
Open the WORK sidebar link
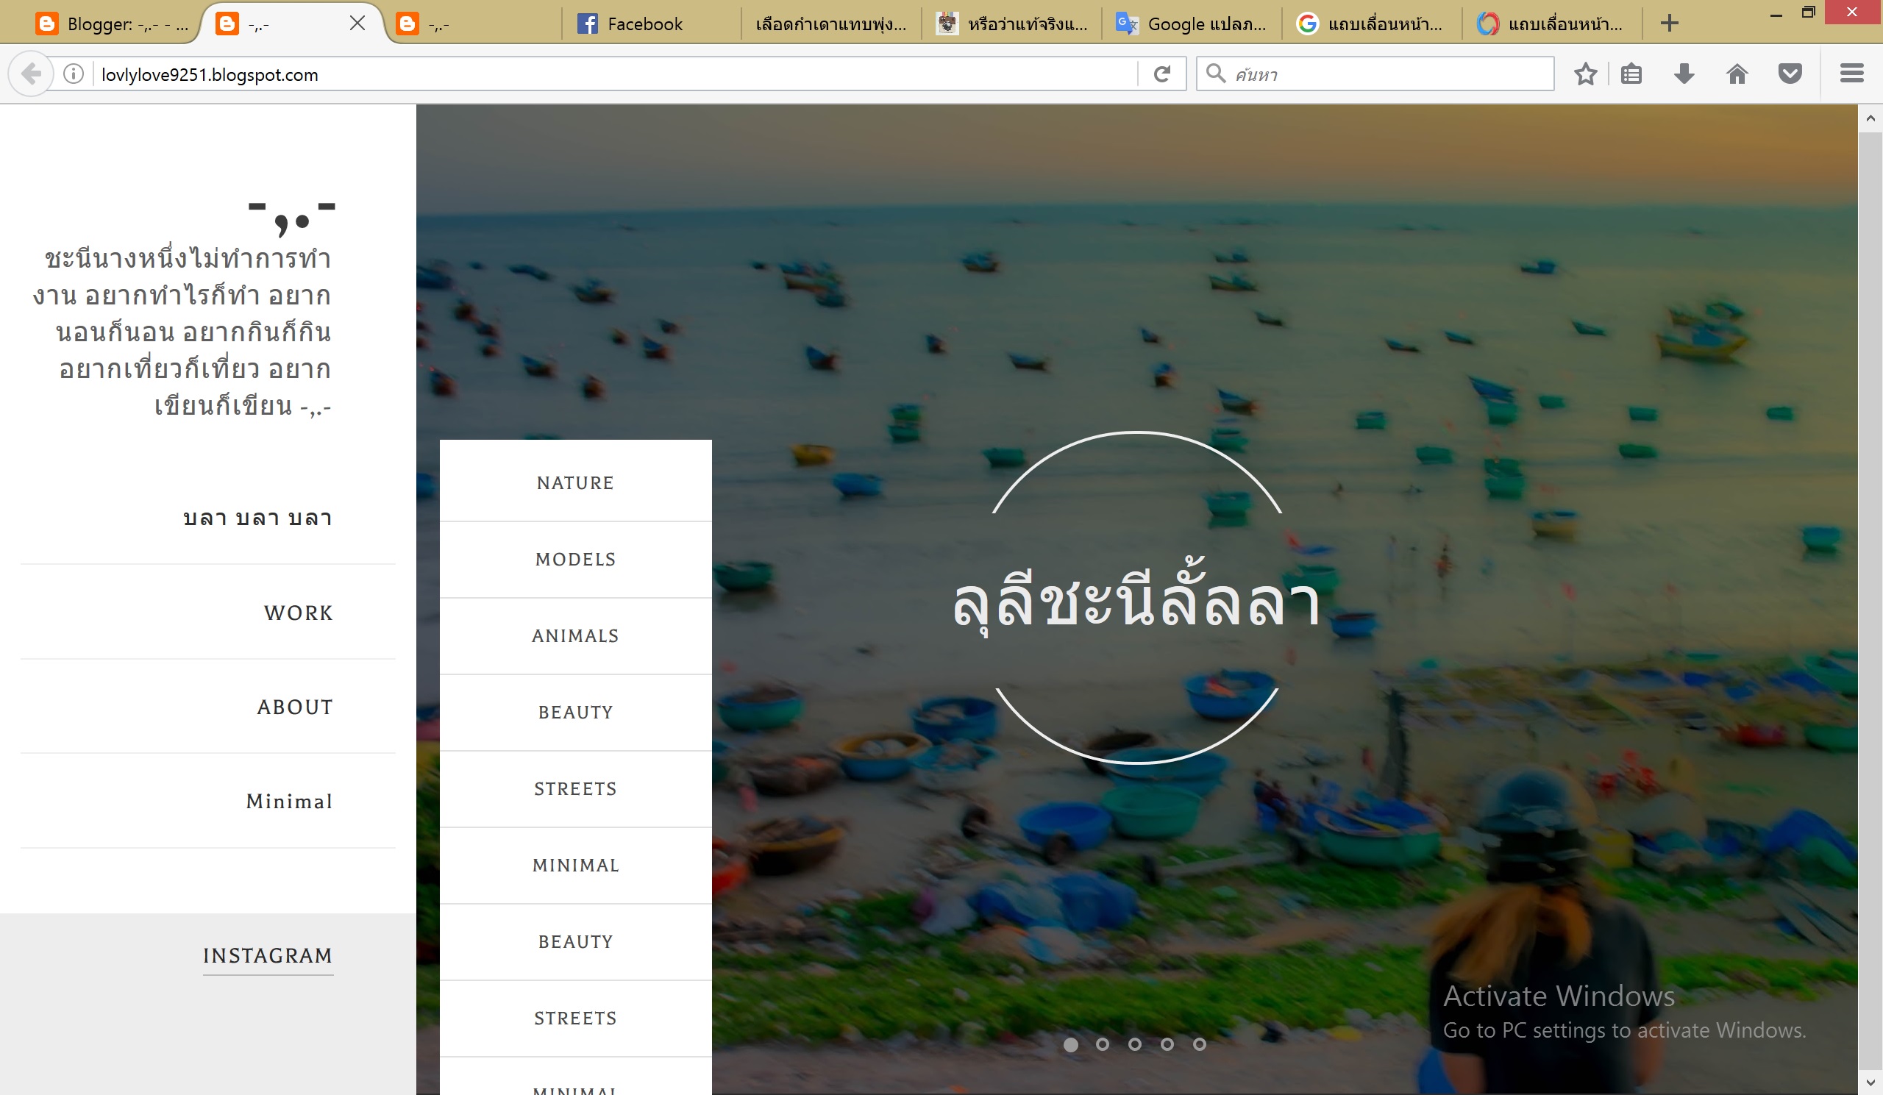click(298, 613)
